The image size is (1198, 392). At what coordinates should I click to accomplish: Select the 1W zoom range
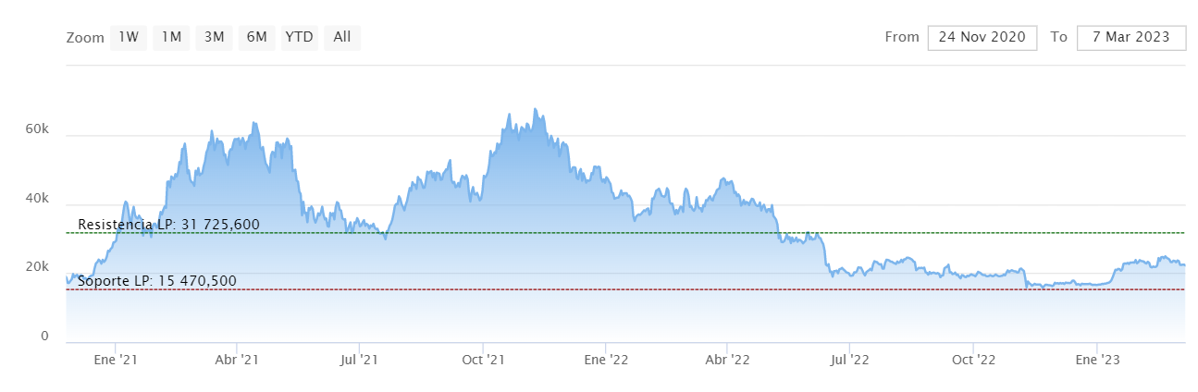(x=129, y=38)
